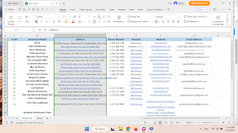238x133 pixels.
Task: Click the Conditional Formatting icon
Action: 218,18
